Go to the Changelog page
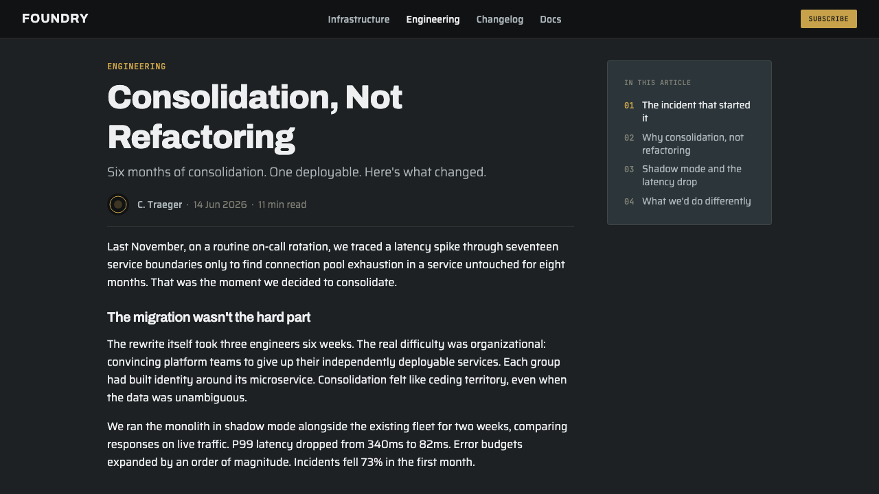Screen dimensions: 879x494 point(500,19)
